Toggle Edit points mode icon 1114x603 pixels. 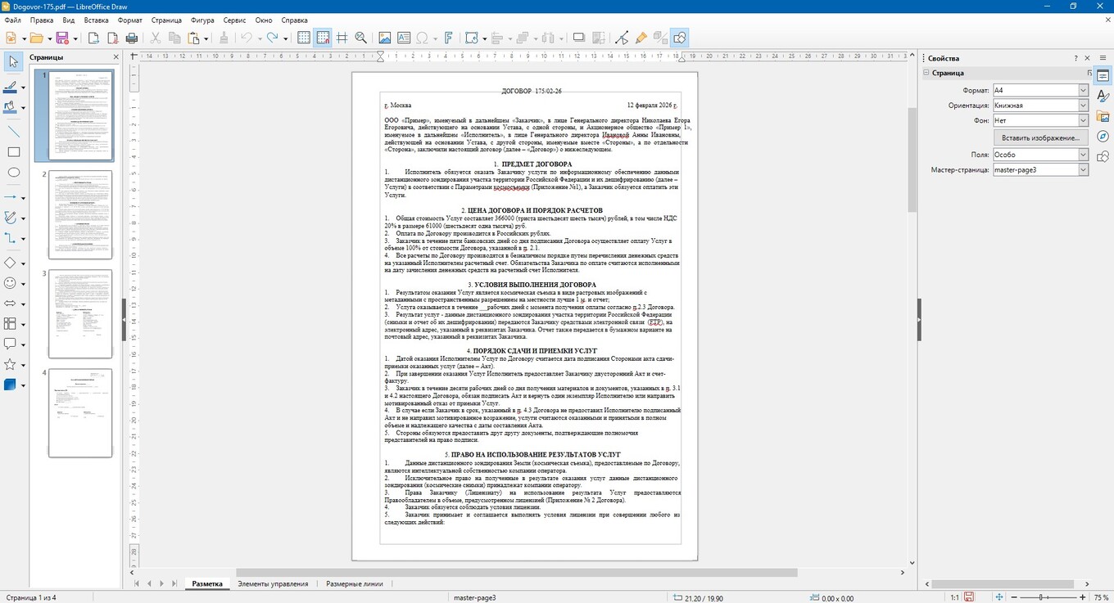[x=622, y=38]
